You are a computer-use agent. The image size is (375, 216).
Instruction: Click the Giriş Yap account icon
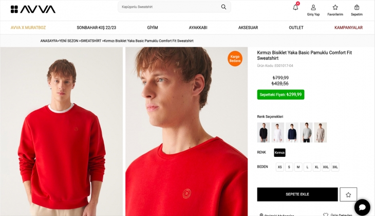point(313,10)
